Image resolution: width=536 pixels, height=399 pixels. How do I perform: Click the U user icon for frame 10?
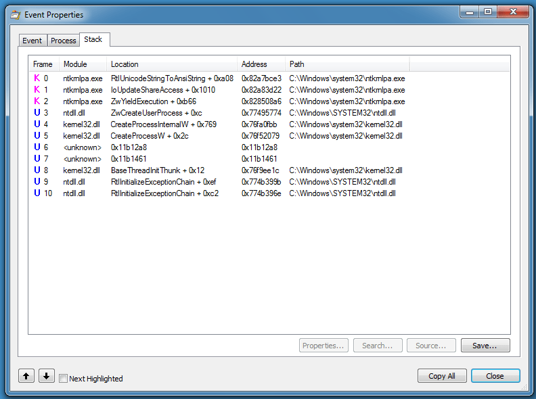click(x=37, y=193)
